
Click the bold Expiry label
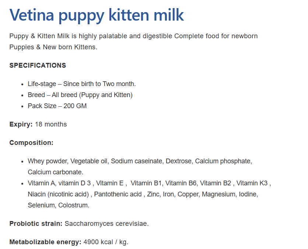click(21, 124)
